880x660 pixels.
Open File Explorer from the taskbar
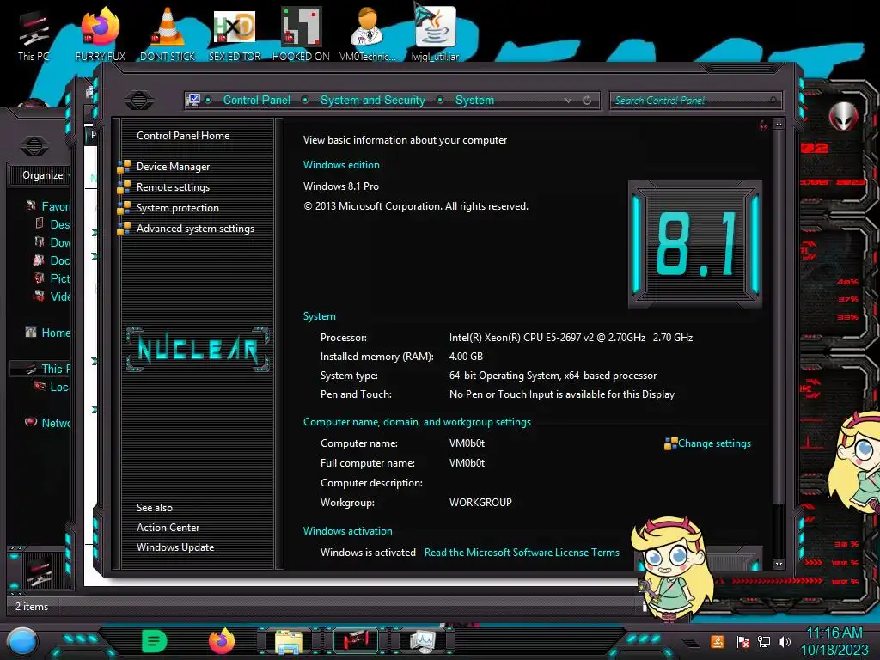click(289, 641)
